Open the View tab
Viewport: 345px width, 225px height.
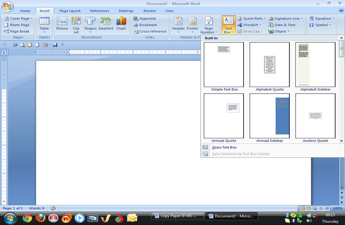(x=169, y=11)
